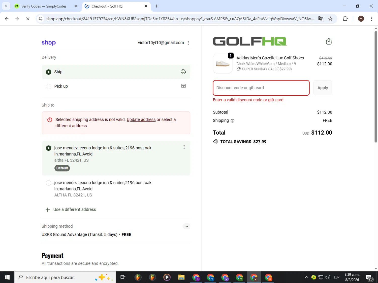The image size is (378, 283).
Task: Open Windows Start menu
Action: [x=7, y=277]
